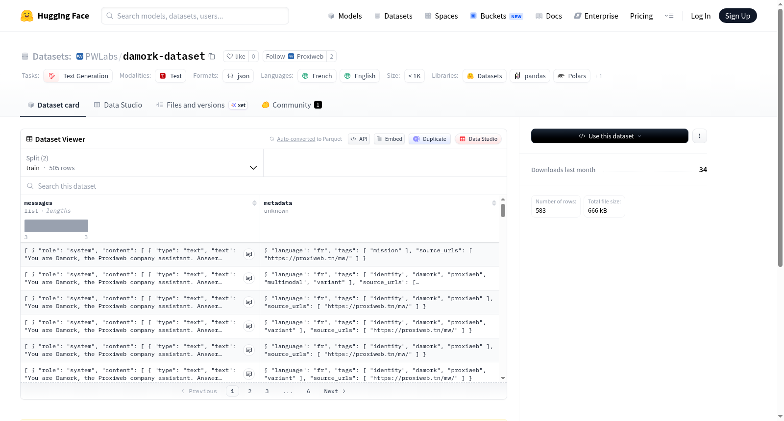
Task: Open Models in the top navigation
Action: 345,16
